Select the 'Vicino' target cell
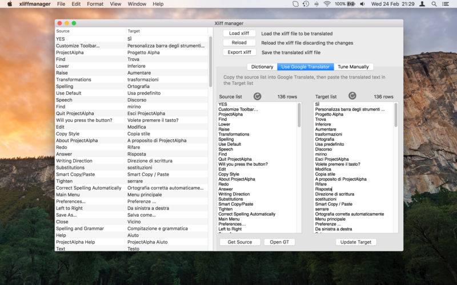457x285 pixels. [x=134, y=222]
